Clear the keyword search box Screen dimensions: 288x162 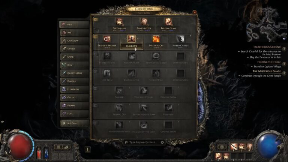162,142
